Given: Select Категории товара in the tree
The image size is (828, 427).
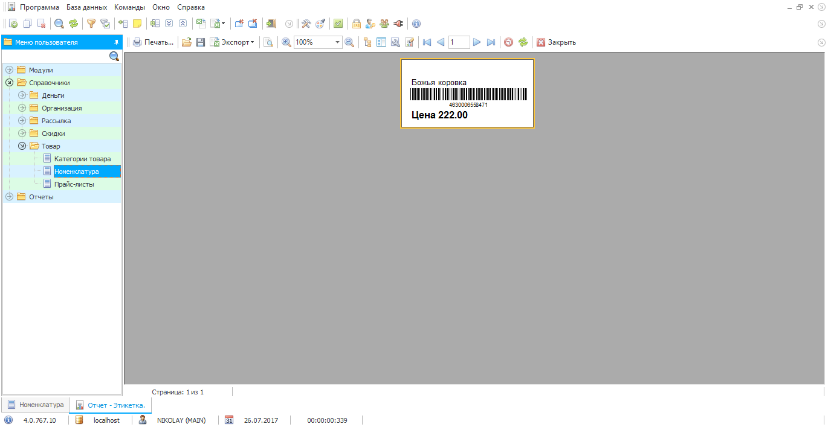Looking at the screenshot, I should click(82, 159).
